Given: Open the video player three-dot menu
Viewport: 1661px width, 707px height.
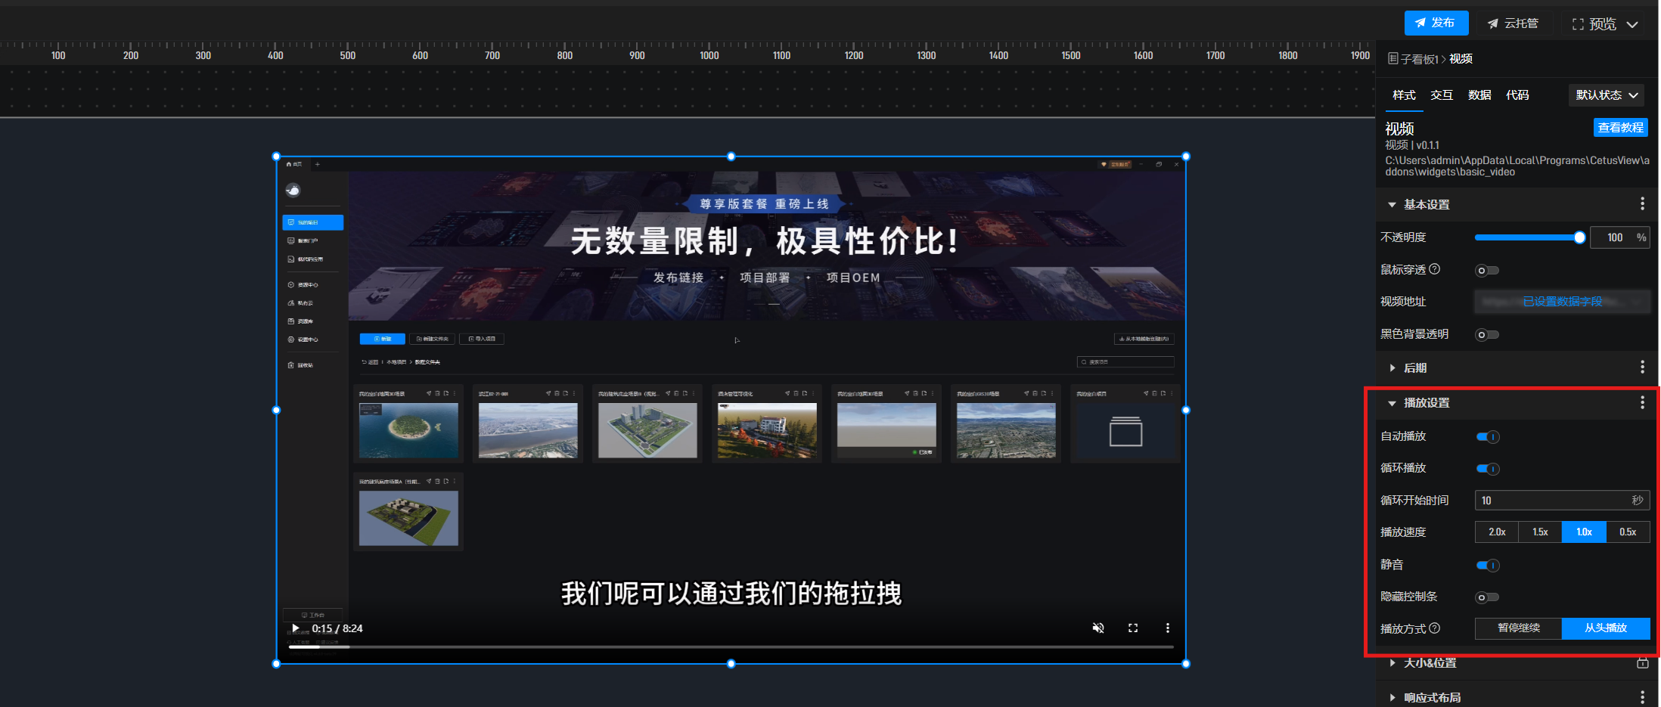Looking at the screenshot, I should pyautogui.click(x=1167, y=628).
